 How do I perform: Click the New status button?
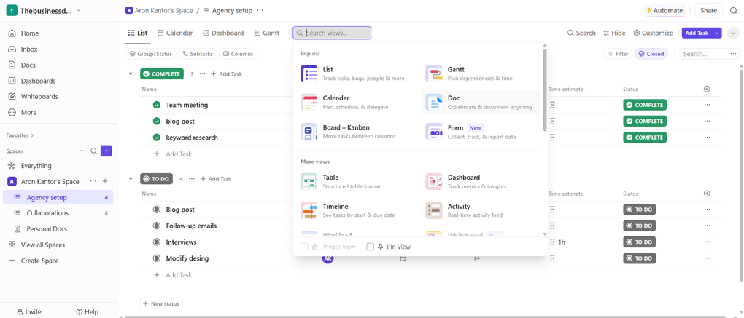(x=161, y=303)
